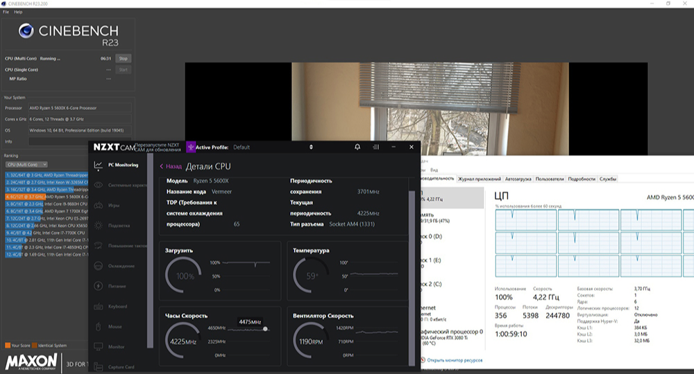Viewport: 694px width, 374px height.
Task: Select ranking row 5 Core i9-9880H
Action: click(x=46, y=204)
